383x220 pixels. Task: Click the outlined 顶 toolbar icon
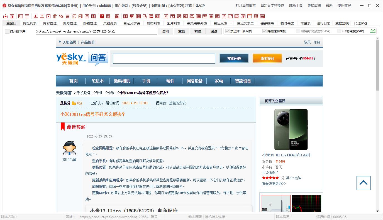coord(108,16)
